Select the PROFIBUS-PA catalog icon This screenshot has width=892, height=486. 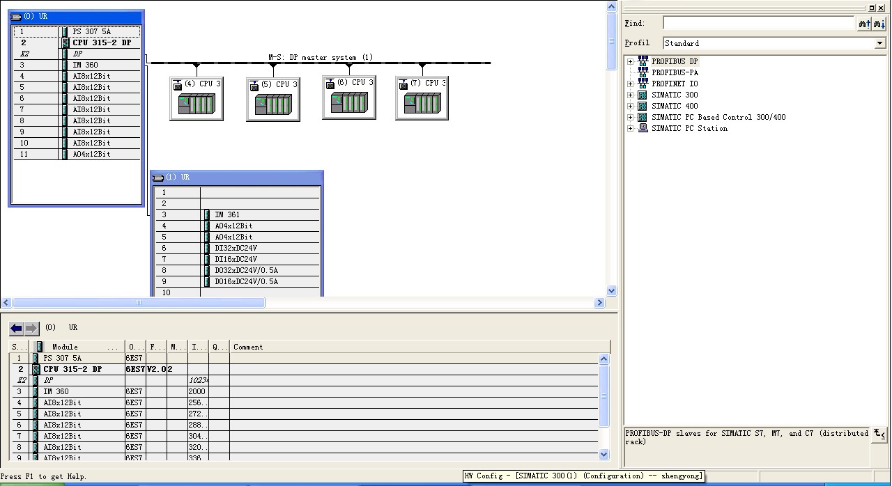point(643,72)
